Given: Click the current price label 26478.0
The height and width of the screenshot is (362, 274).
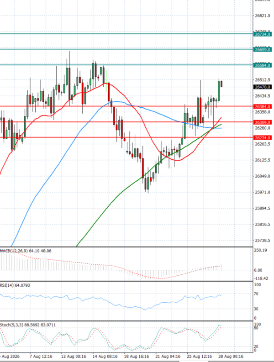Looking at the screenshot, I should point(263,87).
